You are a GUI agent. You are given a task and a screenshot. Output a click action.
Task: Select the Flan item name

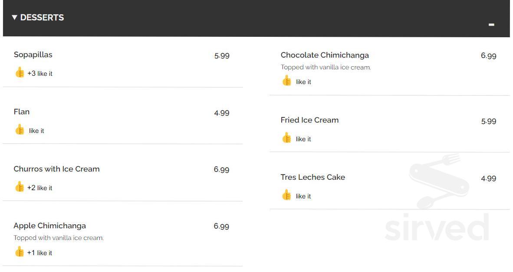click(x=22, y=112)
